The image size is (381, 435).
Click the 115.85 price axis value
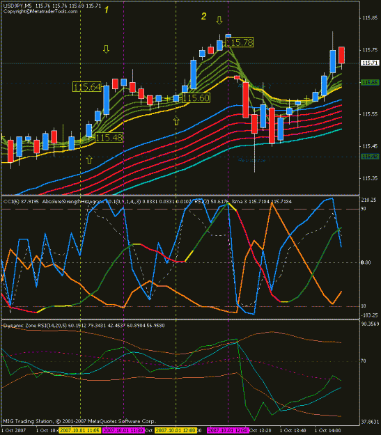370,18
